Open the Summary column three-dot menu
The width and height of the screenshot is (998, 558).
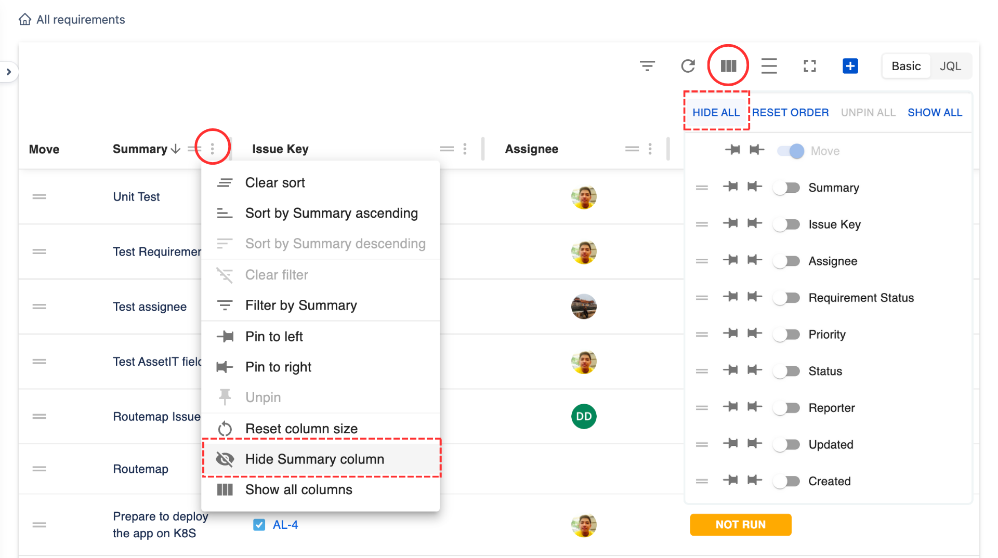(213, 149)
